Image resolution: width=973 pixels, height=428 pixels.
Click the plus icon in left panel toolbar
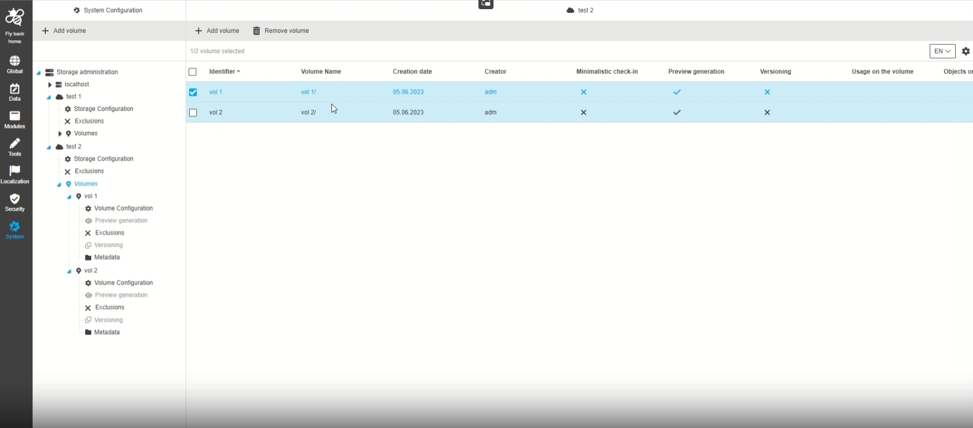[x=45, y=31]
